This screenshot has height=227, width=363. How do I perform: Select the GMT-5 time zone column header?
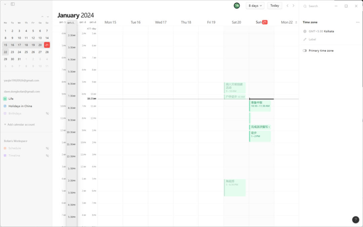[62, 23]
